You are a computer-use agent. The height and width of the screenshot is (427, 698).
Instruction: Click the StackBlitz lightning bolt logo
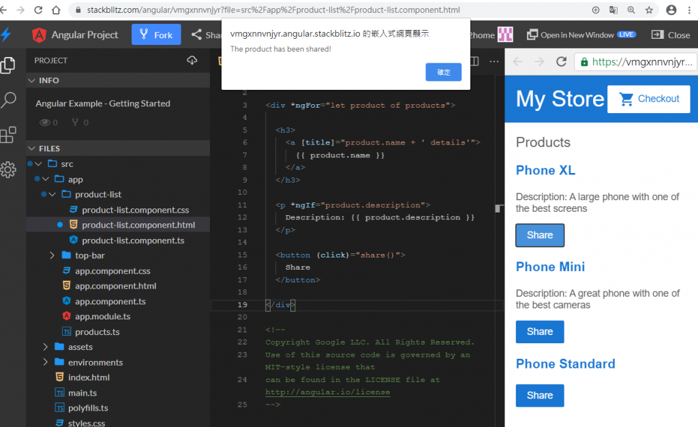(x=5, y=34)
